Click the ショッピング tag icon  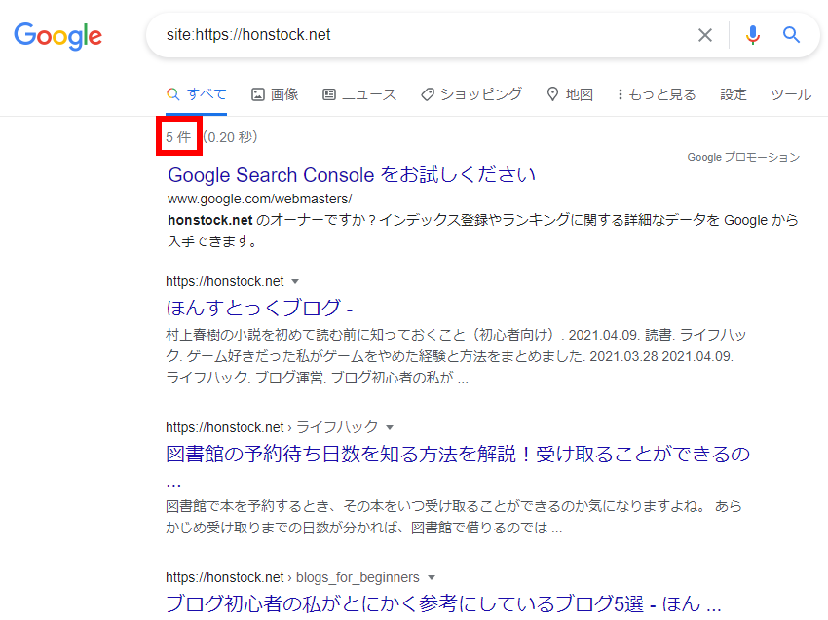428,94
